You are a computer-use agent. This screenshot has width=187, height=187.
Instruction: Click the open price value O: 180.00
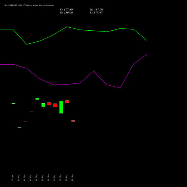tap(66, 13)
